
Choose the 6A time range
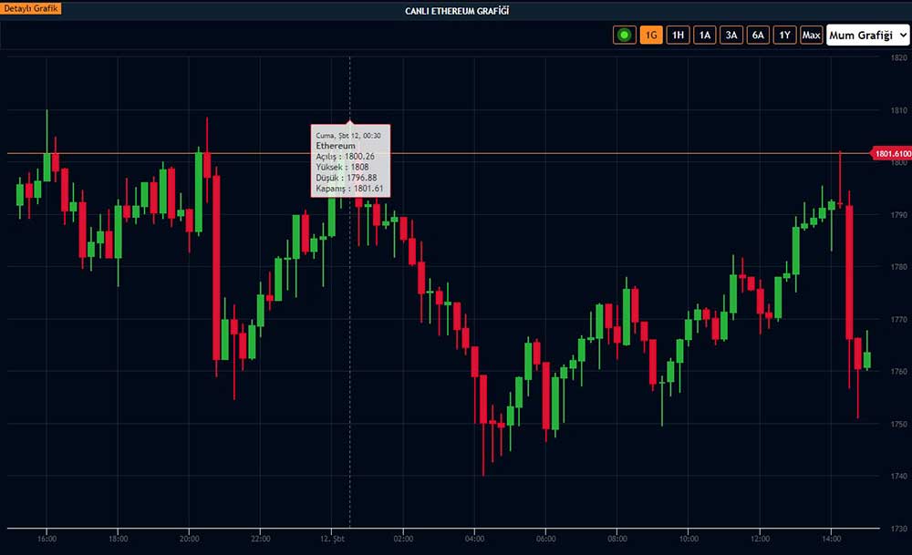click(758, 35)
